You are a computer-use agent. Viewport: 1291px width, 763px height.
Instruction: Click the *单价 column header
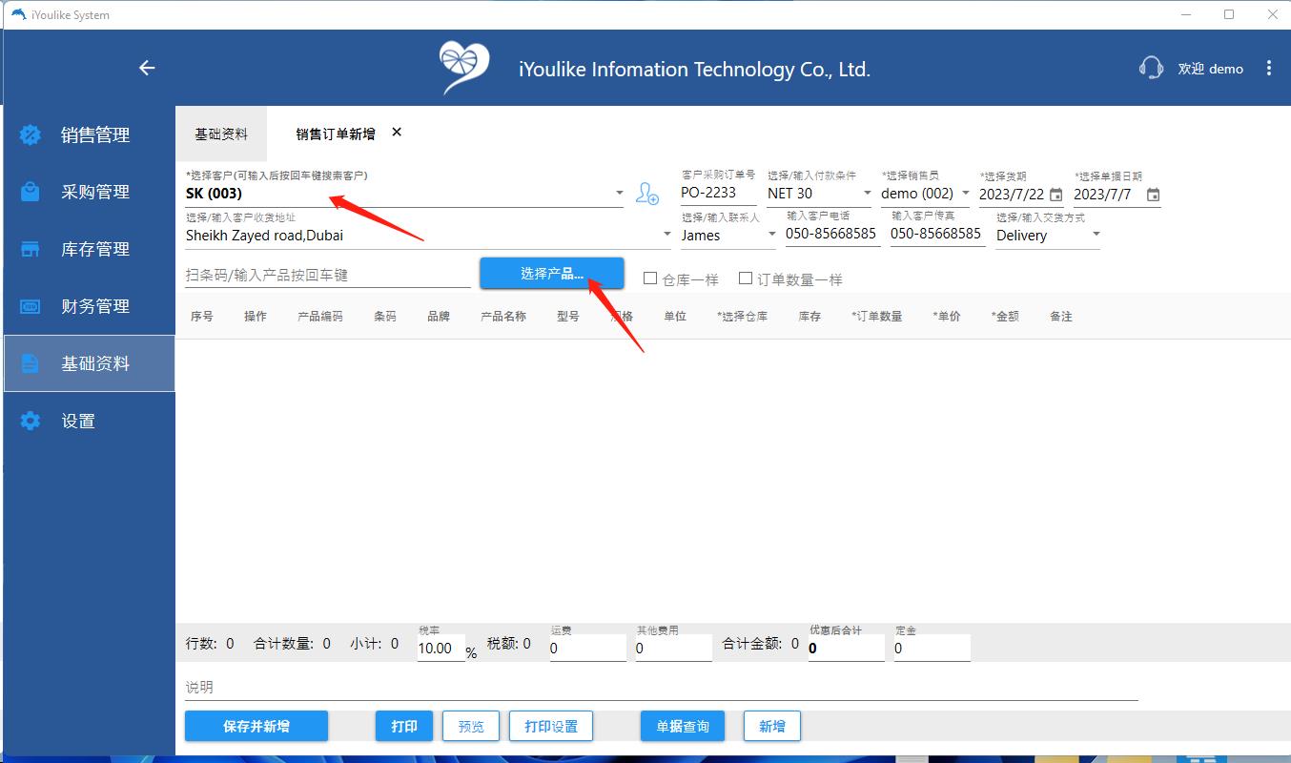point(947,317)
